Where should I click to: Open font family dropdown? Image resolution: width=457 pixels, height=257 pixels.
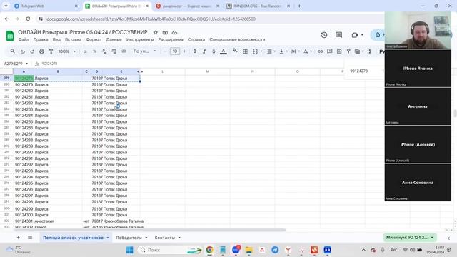coord(144,51)
